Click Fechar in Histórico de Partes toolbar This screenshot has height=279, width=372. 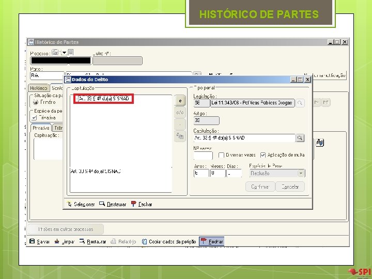(x=212, y=241)
